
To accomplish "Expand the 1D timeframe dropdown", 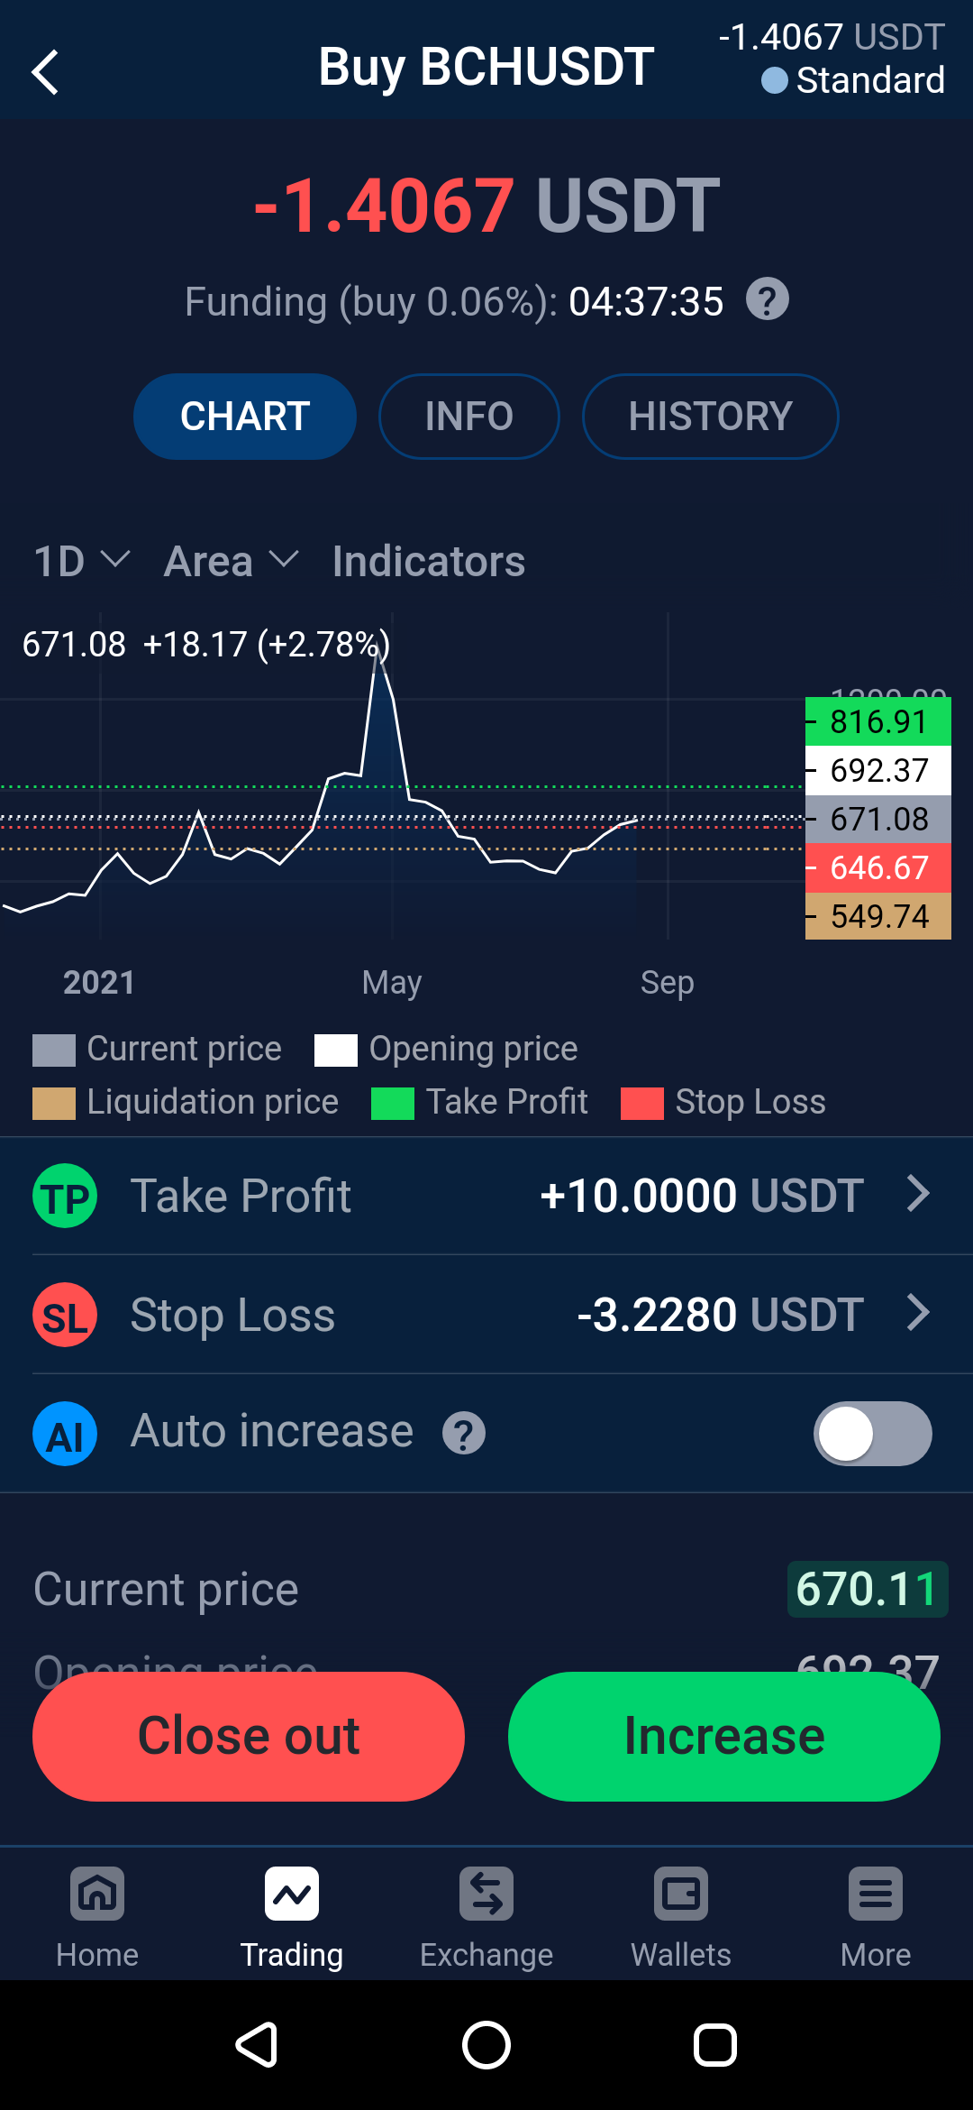I will (x=82, y=561).
